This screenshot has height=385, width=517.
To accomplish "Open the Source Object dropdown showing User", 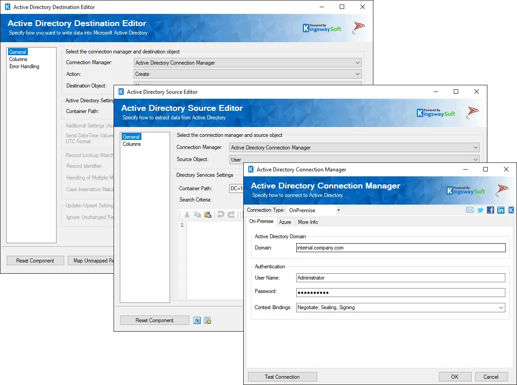I will (355, 160).
